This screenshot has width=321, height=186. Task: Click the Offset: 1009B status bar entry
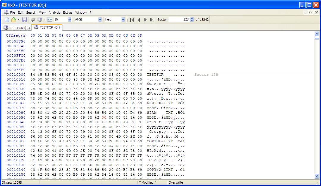[x=12, y=182]
